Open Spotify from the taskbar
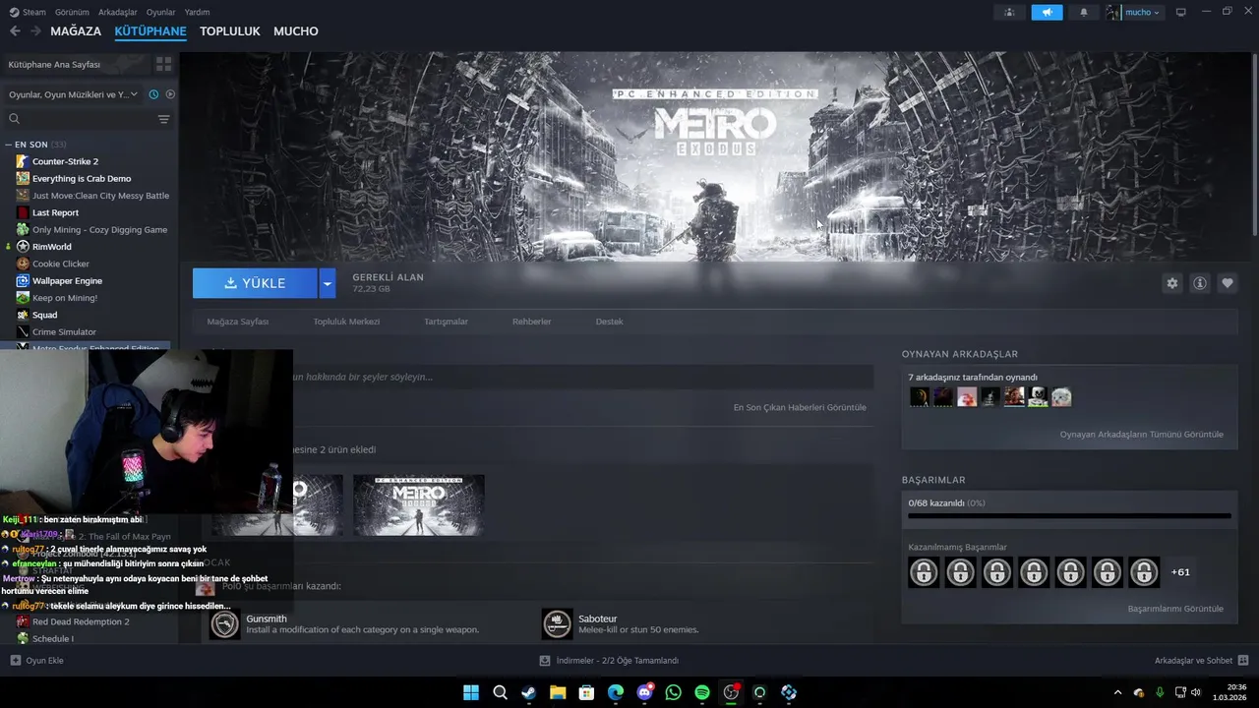Viewport: 1259px width, 708px height. pyautogui.click(x=701, y=692)
